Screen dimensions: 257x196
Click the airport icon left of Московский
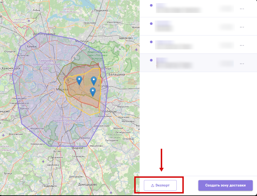[3, 135]
